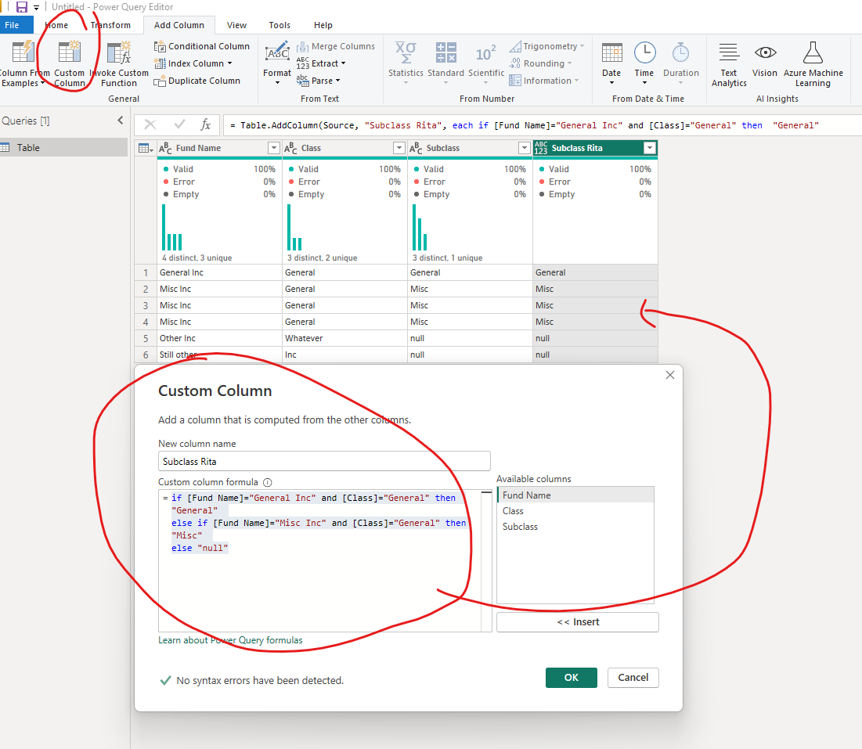Viewport: 862px width, 749px height.
Task: Select Class in Available columns
Action: coord(575,511)
